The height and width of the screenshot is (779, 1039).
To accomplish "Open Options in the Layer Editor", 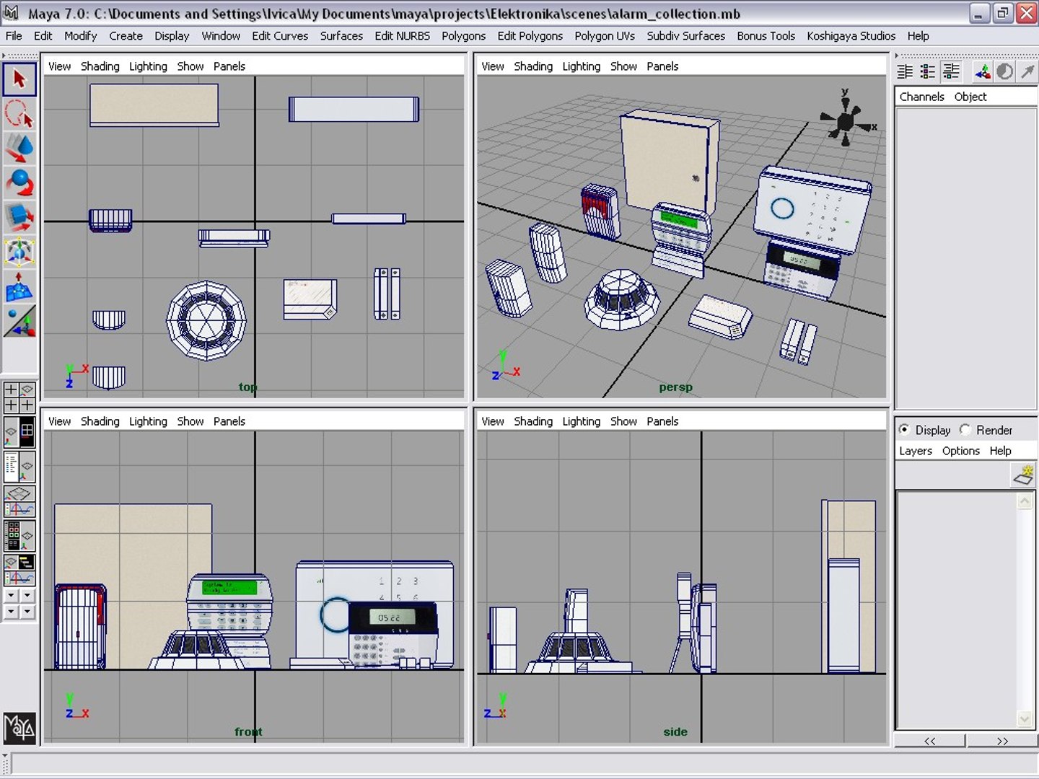I will tap(960, 451).
